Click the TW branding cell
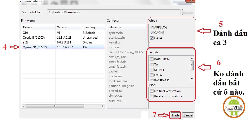This screenshot has height=120, width=248. [x=85, y=47]
